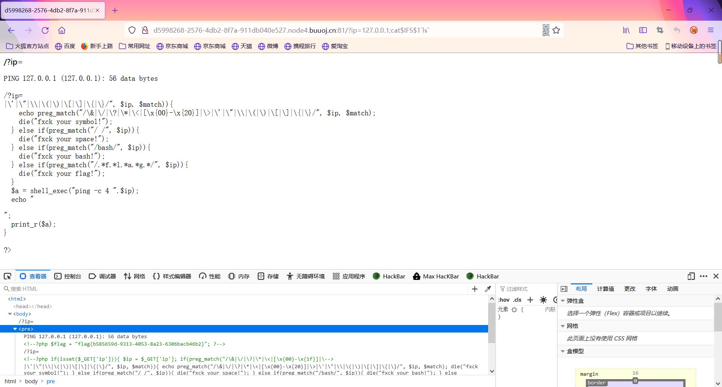Activate the element picker tool
Screen dimensions: 722x387
(x=8, y=277)
